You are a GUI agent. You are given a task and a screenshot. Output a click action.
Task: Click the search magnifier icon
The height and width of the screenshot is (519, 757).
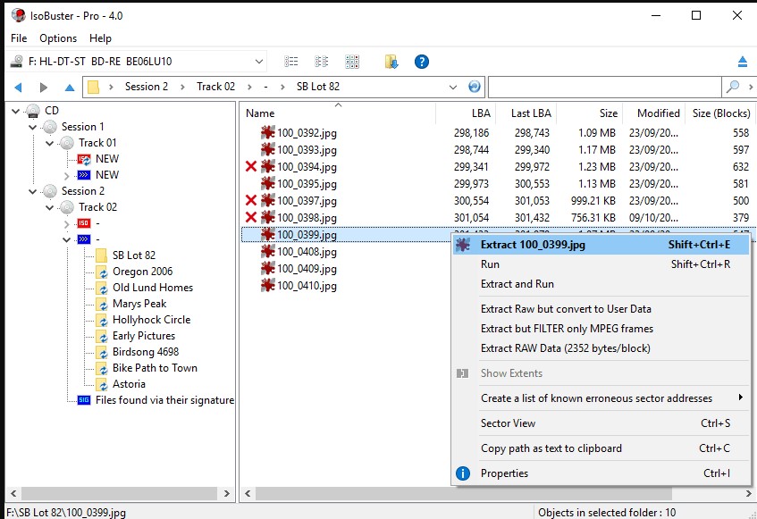click(x=733, y=87)
